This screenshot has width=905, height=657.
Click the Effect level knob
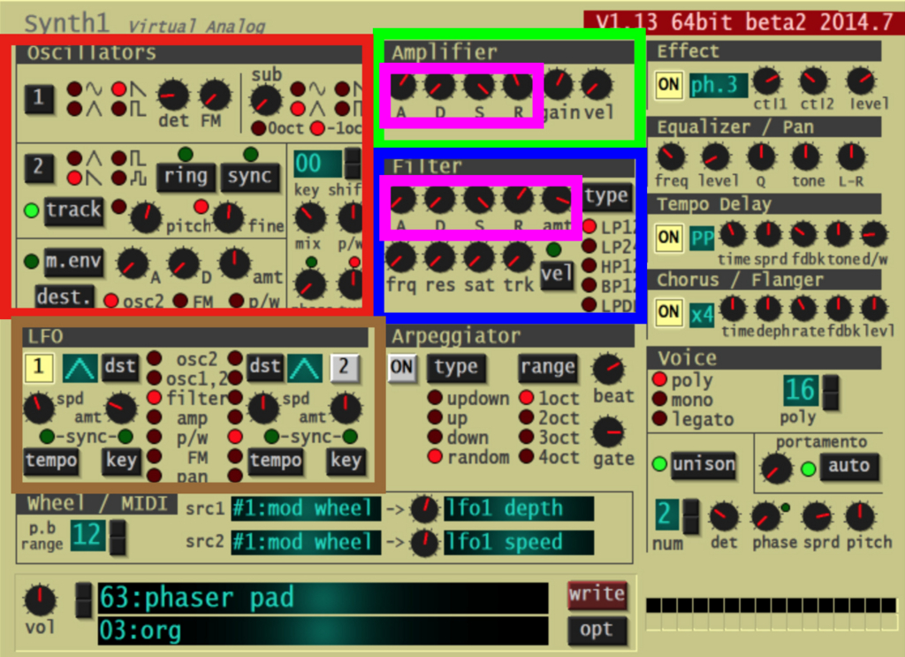[861, 81]
